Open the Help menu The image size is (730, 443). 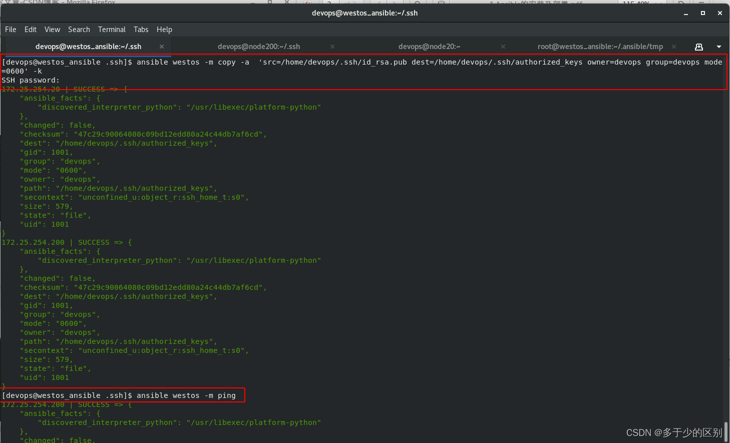pyautogui.click(x=164, y=30)
